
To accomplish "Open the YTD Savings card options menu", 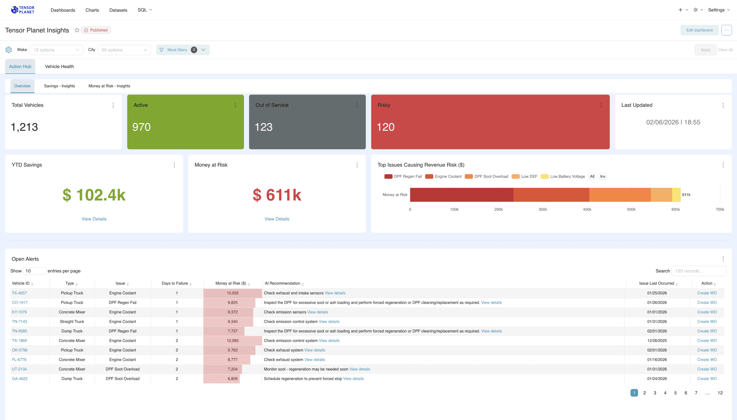I will click(x=174, y=165).
